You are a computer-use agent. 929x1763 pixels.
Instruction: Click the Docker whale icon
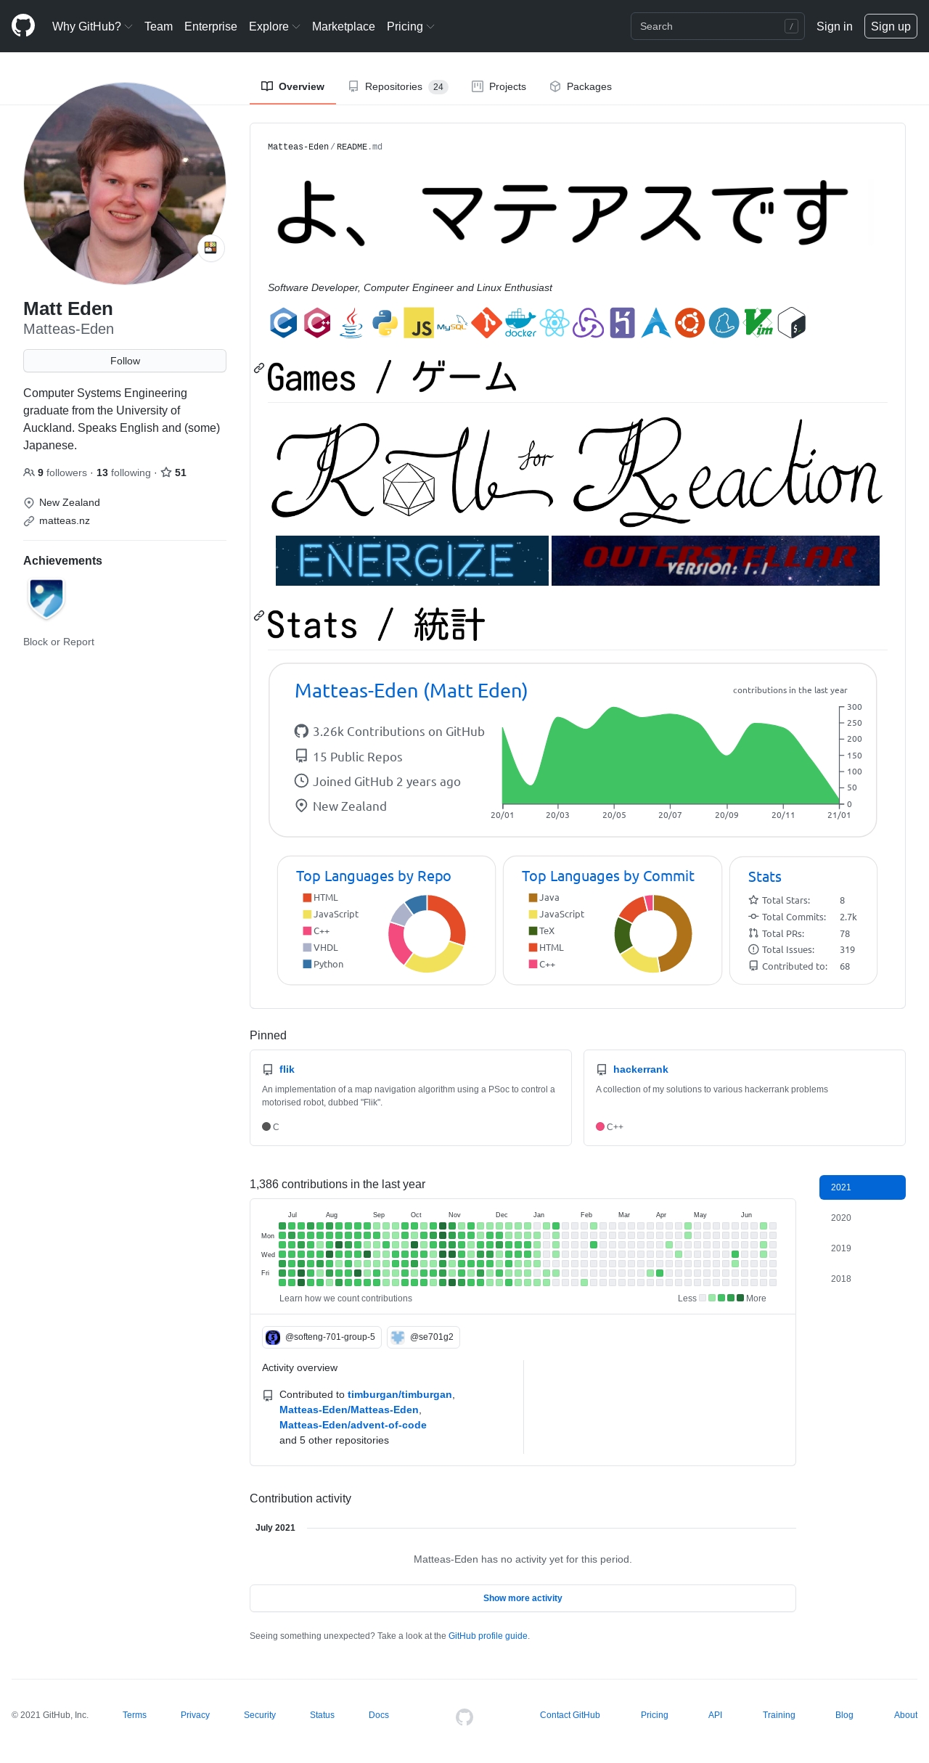coord(520,323)
